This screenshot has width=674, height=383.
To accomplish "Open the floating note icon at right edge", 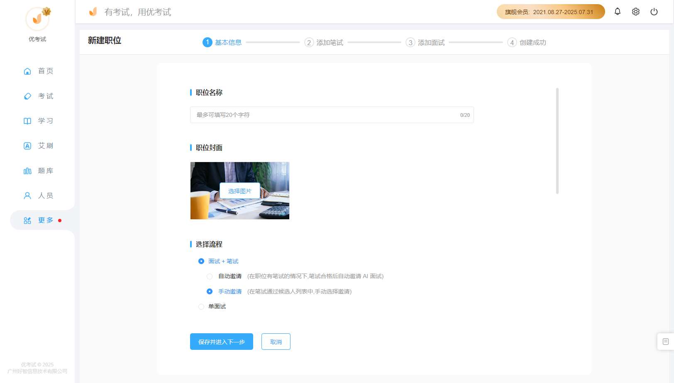I will coord(666,342).
